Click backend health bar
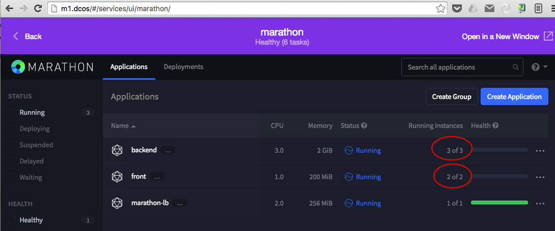The width and height of the screenshot is (555, 231). 499,150
